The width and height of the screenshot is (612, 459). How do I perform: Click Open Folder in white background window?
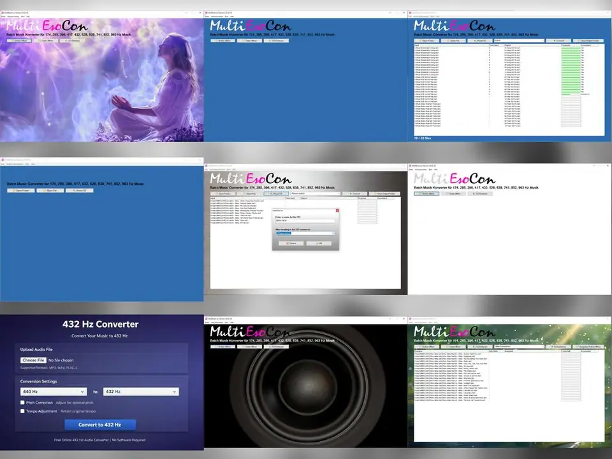tap(427, 193)
